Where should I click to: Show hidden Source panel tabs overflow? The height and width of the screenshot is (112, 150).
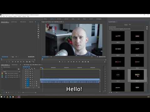point(35,22)
